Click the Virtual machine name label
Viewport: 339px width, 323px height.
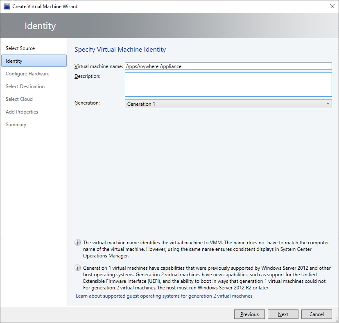[x=99, y=66]
